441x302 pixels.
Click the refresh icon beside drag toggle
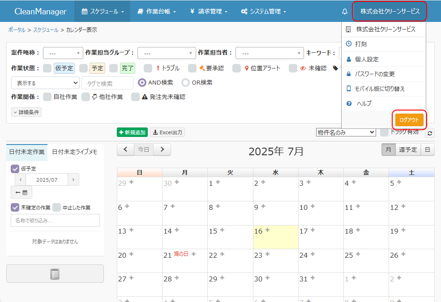pyautogui.click(x=429, y=133)
